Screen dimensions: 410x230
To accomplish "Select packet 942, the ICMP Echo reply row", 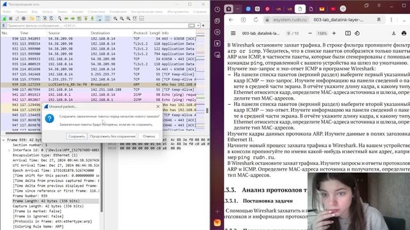I will 98,100.
